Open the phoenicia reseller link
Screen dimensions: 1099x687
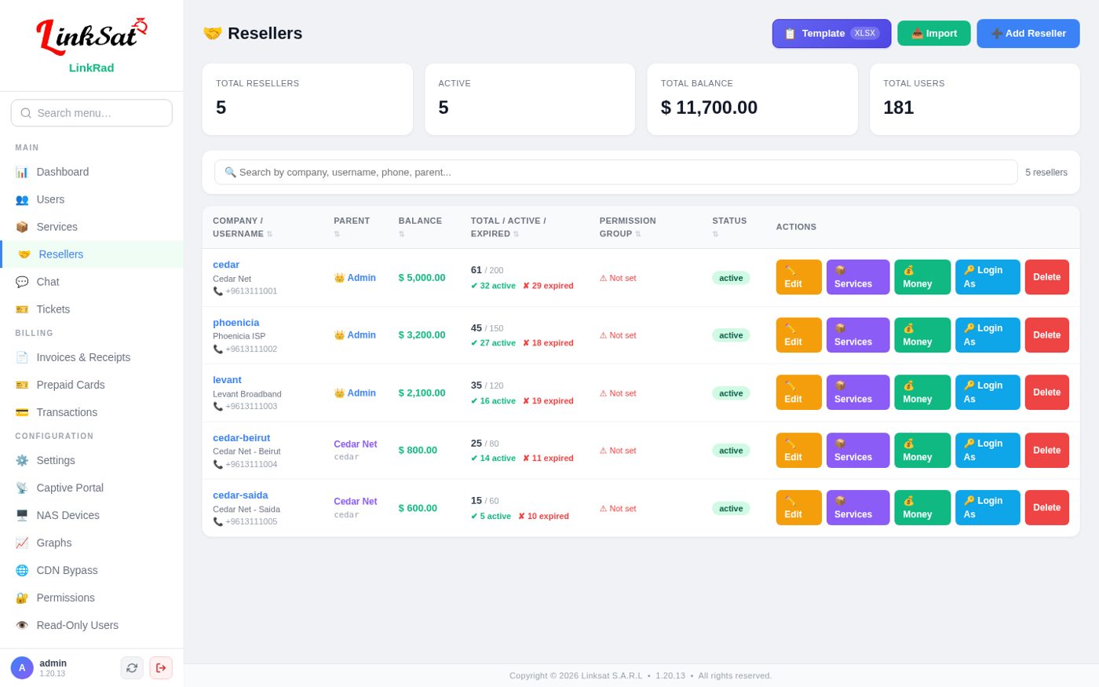coord(235,323)
